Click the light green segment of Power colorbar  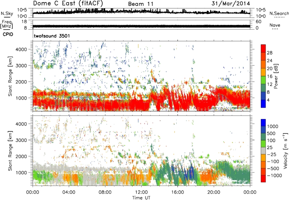coord(263,80)
